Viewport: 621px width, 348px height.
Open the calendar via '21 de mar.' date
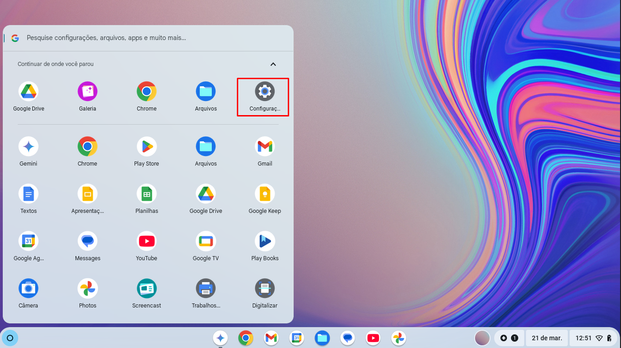(x=547, y=338)
